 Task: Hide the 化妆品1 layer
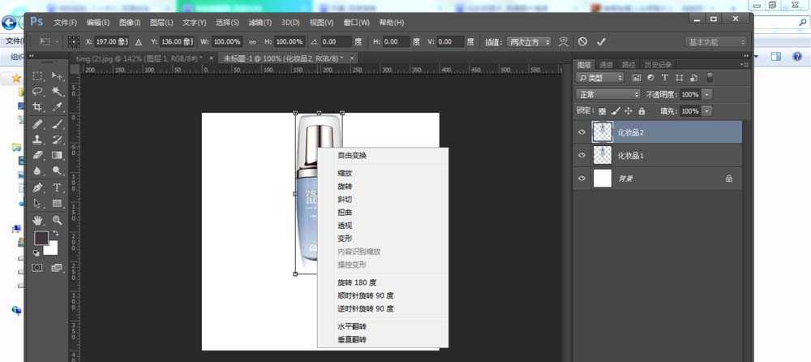[581, 155]
